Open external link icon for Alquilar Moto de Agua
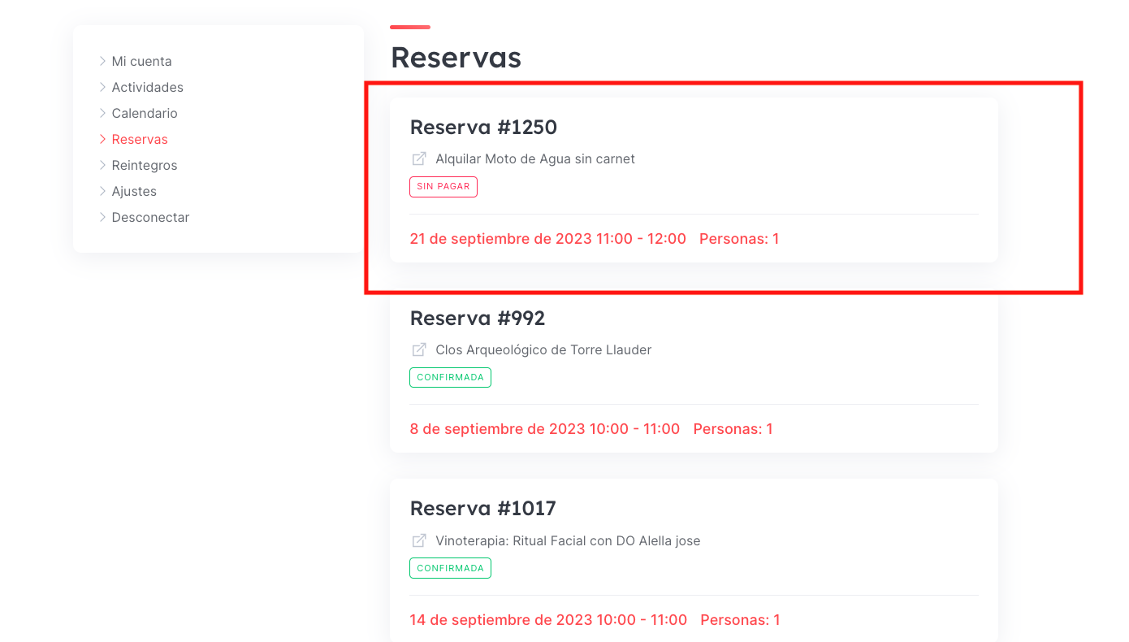This screenshot has width=1129, height=642. click(419, 159)
